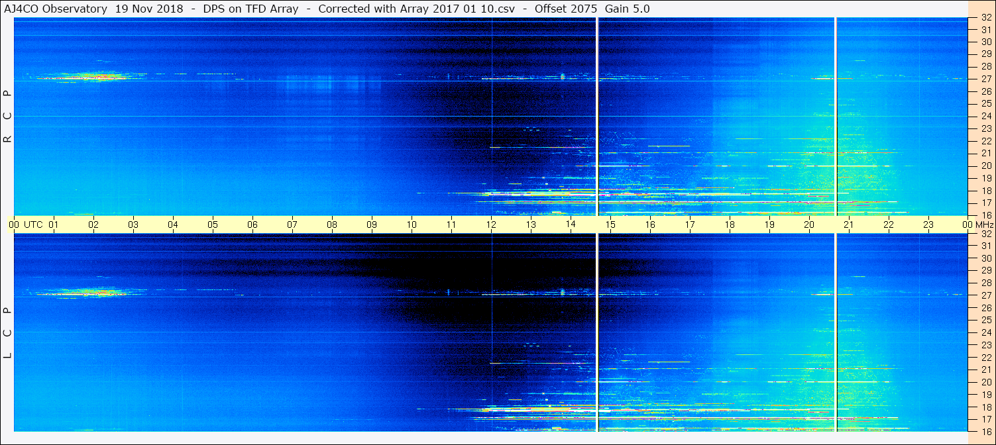The image size is (996, 445).
Task: Select the Gain 5.0 value in header
Action: pos(628,9)
